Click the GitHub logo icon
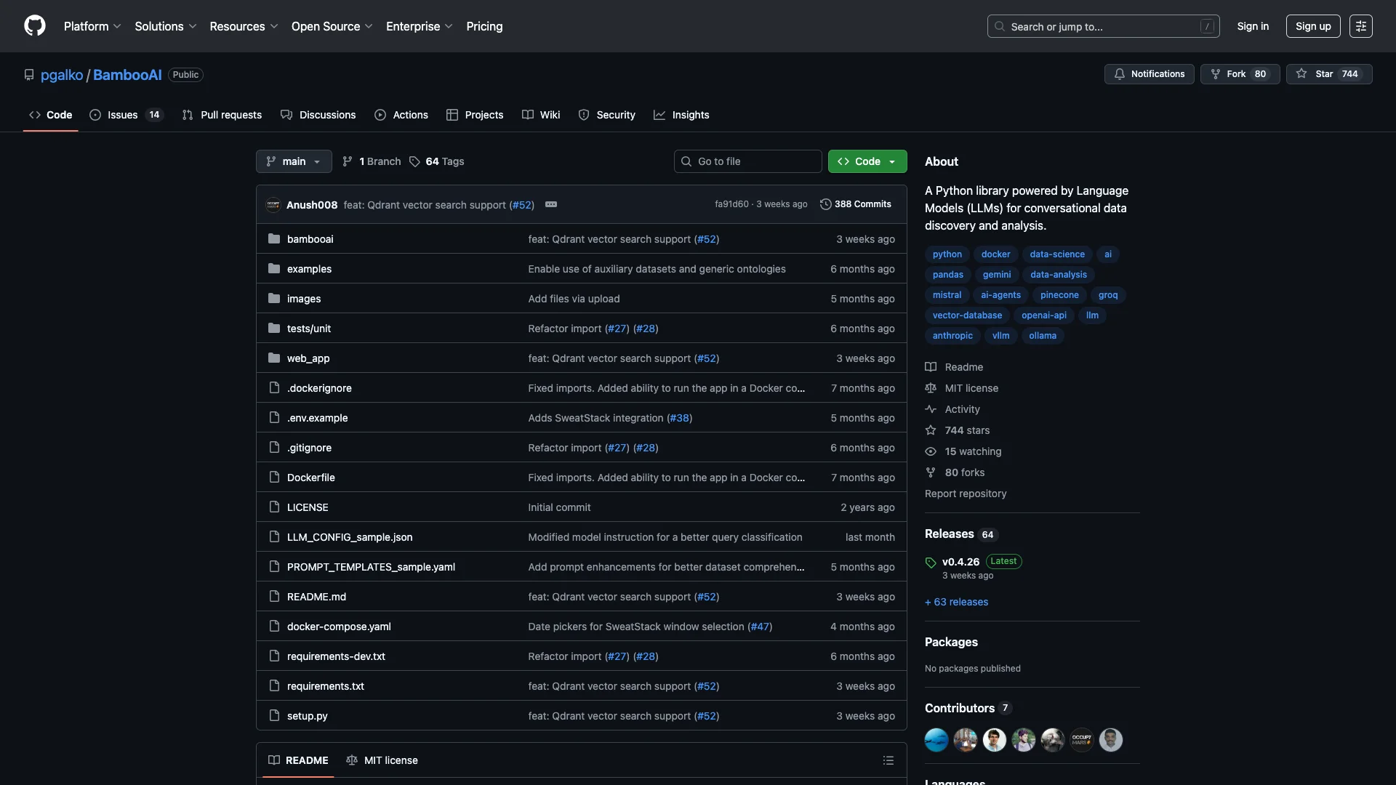The width and height of the screenshot is (1396, 785). (34, 26)
